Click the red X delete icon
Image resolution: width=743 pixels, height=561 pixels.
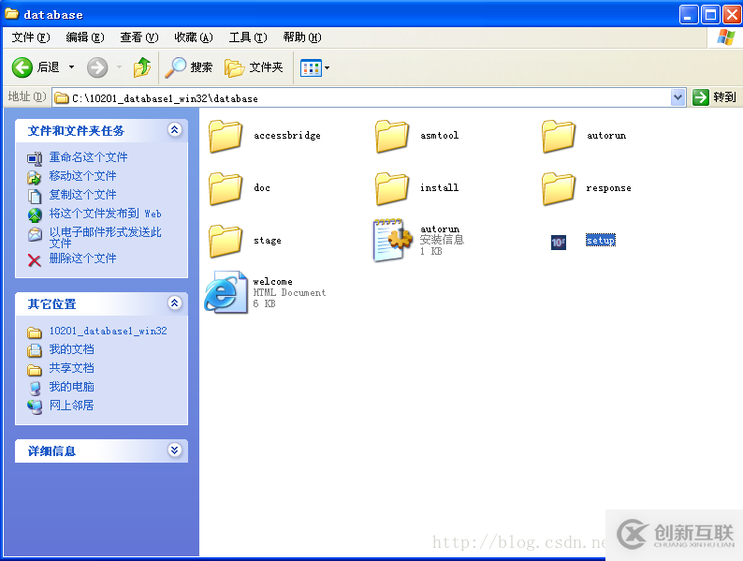[34, 260]
